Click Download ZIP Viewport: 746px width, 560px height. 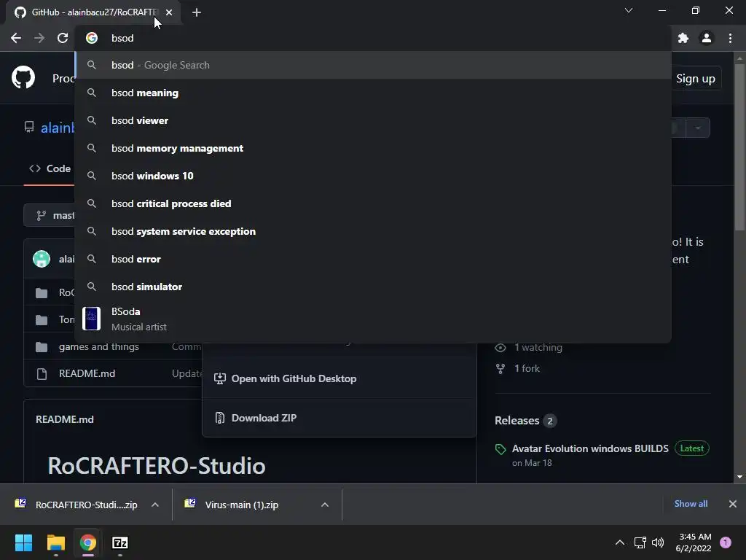coord(339,418)
